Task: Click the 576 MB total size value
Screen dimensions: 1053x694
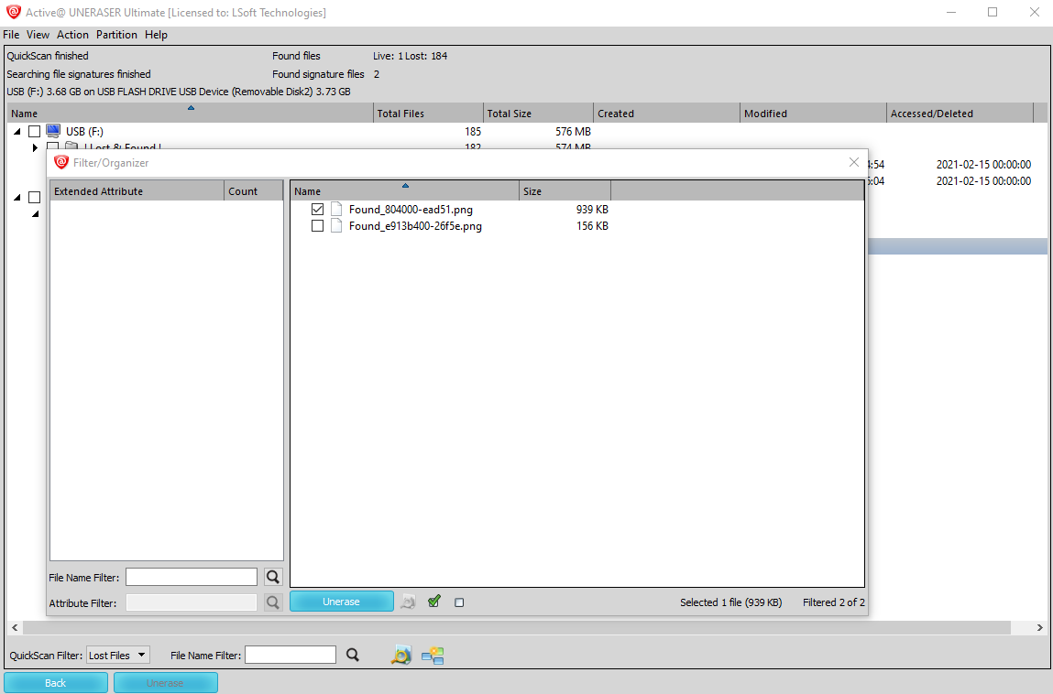Action: (573, 132)
